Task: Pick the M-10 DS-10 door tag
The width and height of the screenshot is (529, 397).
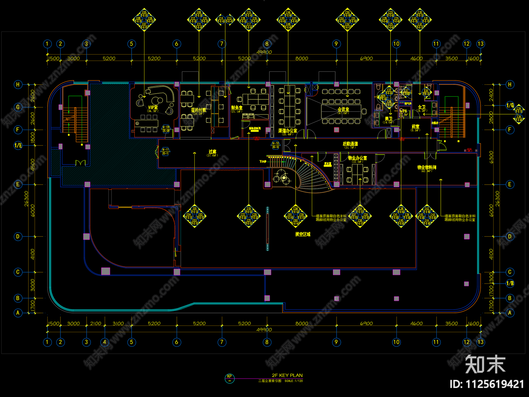Action: coord(275,145)
